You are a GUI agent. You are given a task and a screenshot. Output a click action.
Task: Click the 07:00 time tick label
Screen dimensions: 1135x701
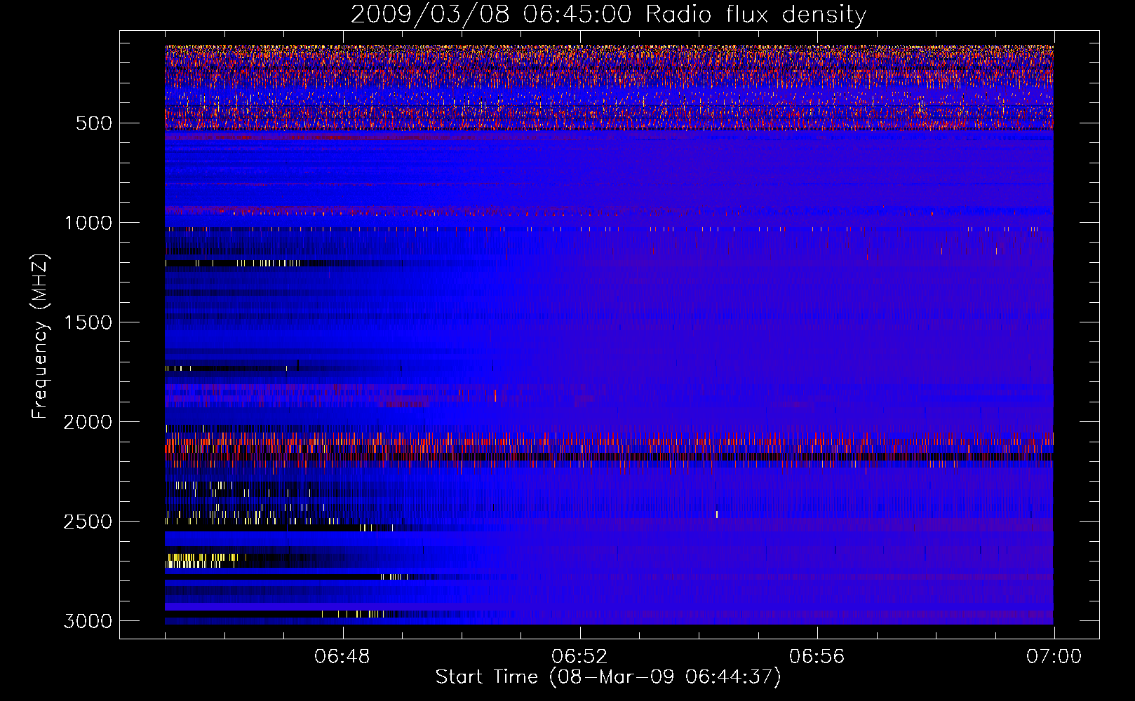(1054, 657)
